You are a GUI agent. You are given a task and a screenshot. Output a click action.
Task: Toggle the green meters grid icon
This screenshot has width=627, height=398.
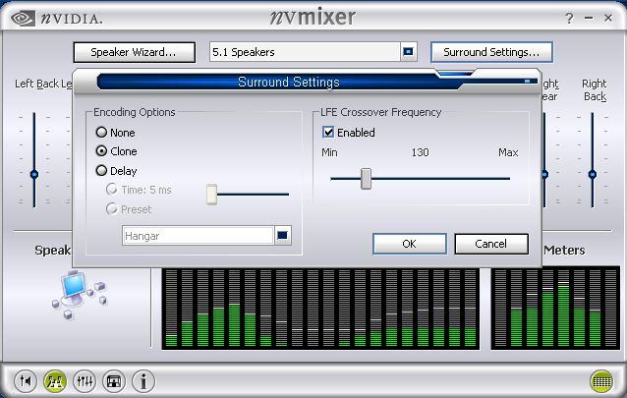coord(601,381)
